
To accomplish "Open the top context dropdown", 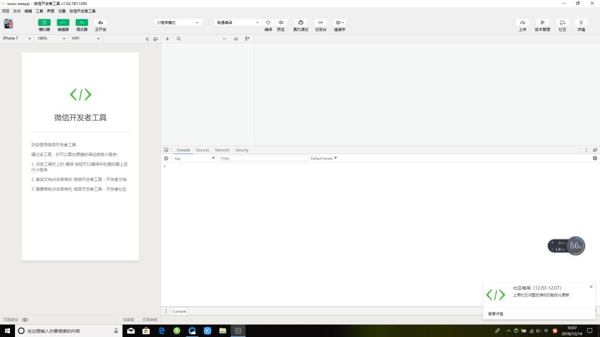I will point(194,159).
